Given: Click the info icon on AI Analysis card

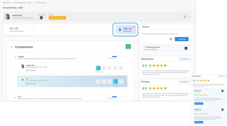Looking at the screenshot, I should point(134,27).
